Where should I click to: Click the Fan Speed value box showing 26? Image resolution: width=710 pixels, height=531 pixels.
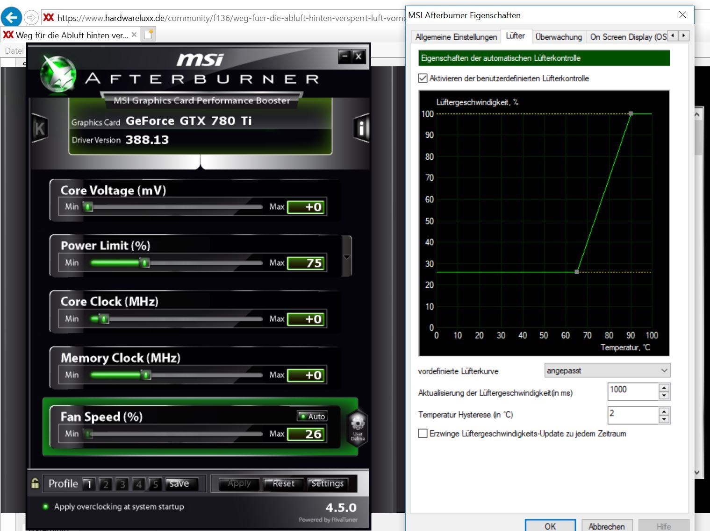[307, 434]
